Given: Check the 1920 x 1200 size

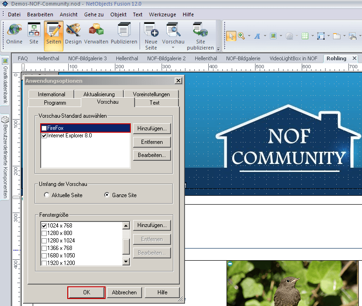Looking at the screenshot, I should coord(44,263).
